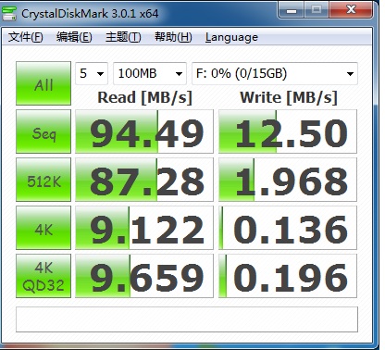Click the Write [MB/s] column header
Viewport: 385px width, 350px height.
click(289, 97)
